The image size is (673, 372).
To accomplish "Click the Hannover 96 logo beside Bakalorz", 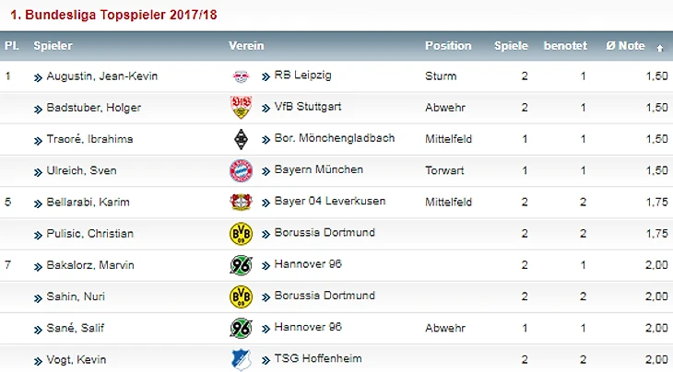I will coord(241,265).
